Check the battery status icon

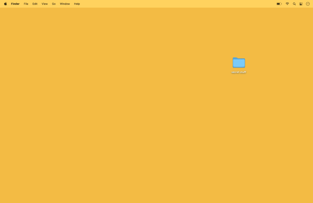pos(279,4)
